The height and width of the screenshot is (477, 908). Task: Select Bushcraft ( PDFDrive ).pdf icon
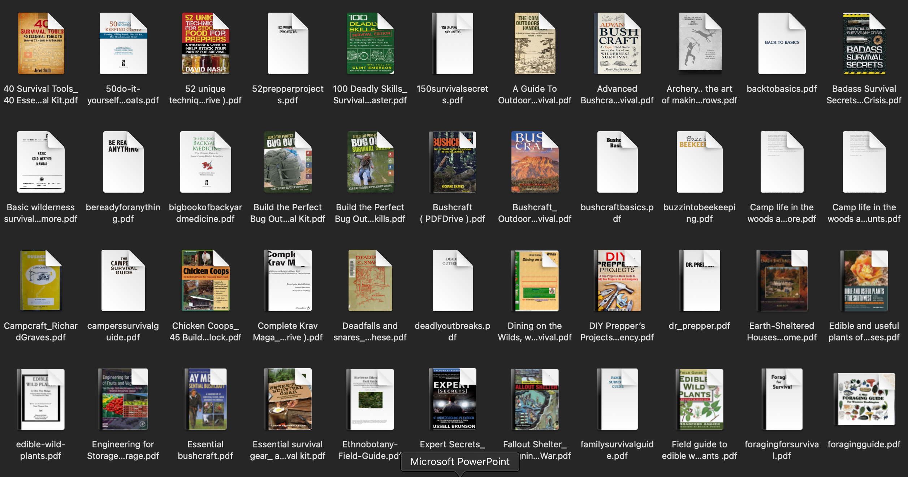tap(453, 162)
